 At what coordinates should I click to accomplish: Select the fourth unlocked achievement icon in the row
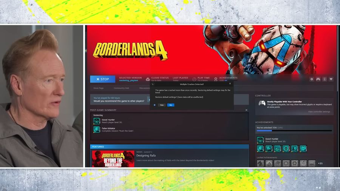[286, 149]
